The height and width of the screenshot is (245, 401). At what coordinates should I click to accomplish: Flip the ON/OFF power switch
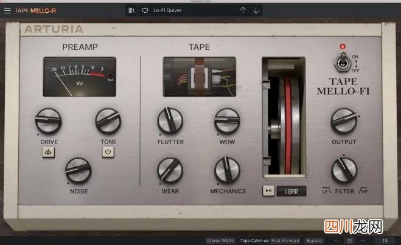tap(343, 62)
